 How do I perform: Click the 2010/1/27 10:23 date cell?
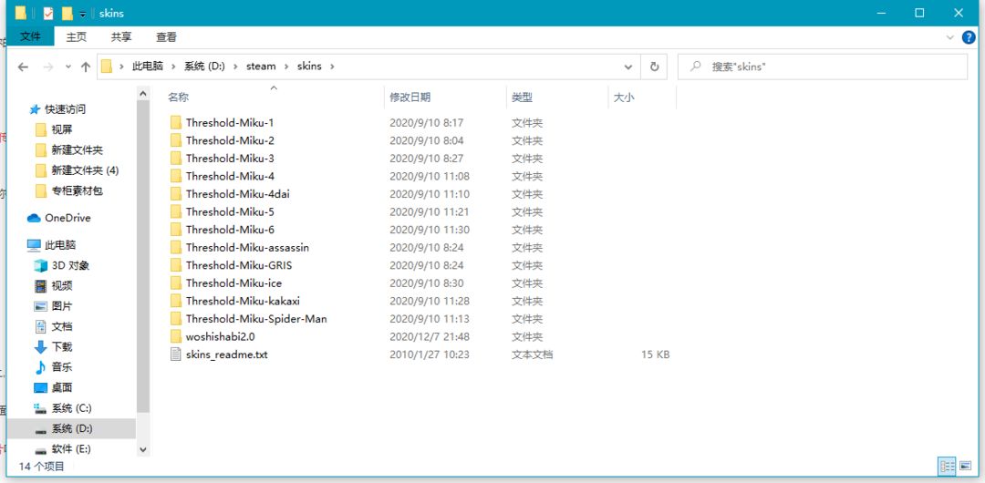[x=430, y=355]
